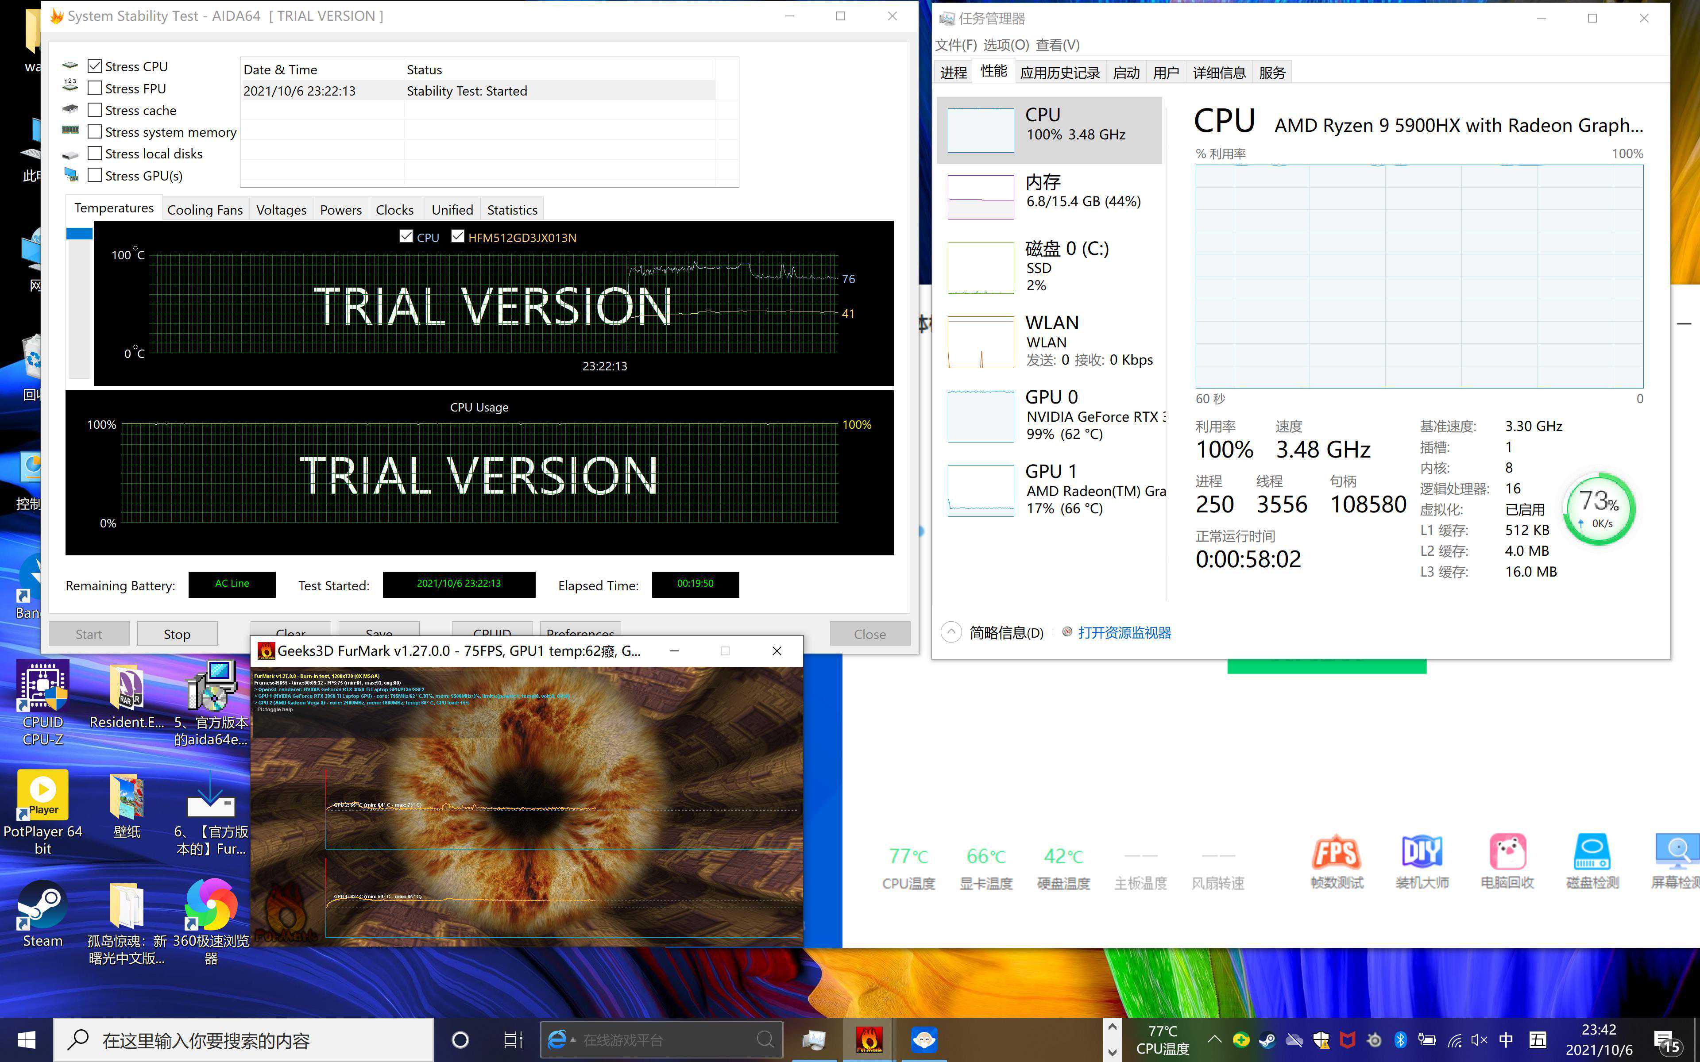Check the Stress GPU(s) option

[x=95, y=176]
